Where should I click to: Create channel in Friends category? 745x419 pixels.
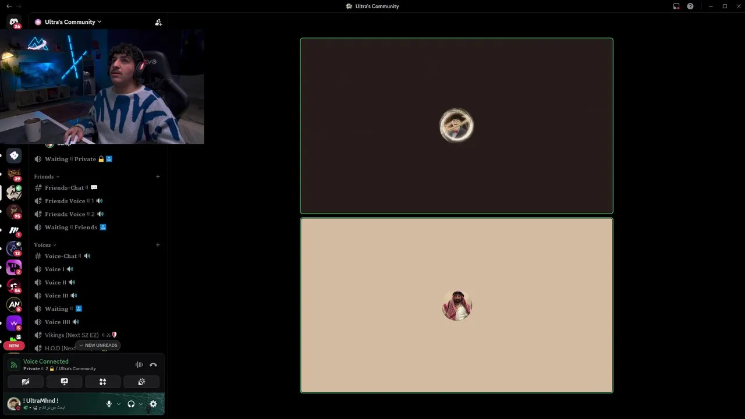(158, 176)
